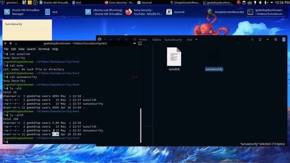Click the Vim launcher icon in top panel
Screen dimensions: 290x163
click(x=24, y=3)
